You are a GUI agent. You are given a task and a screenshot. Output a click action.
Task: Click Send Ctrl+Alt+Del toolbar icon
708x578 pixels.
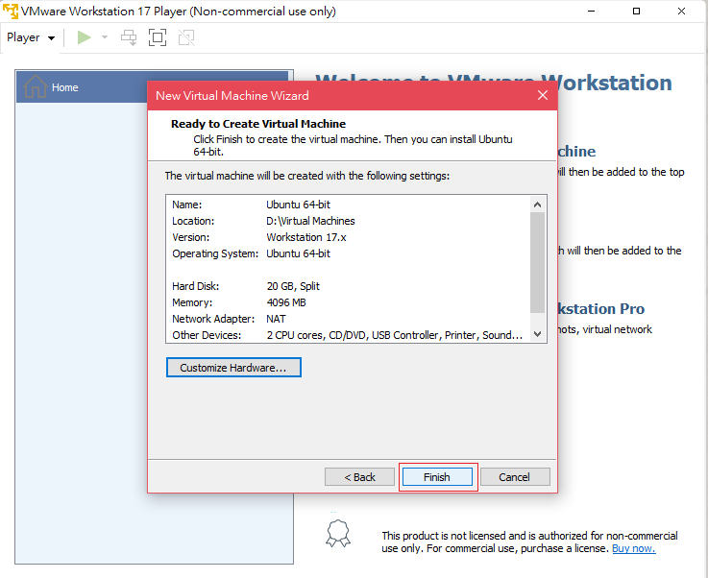pyautogui.click(x=129, y=37)
